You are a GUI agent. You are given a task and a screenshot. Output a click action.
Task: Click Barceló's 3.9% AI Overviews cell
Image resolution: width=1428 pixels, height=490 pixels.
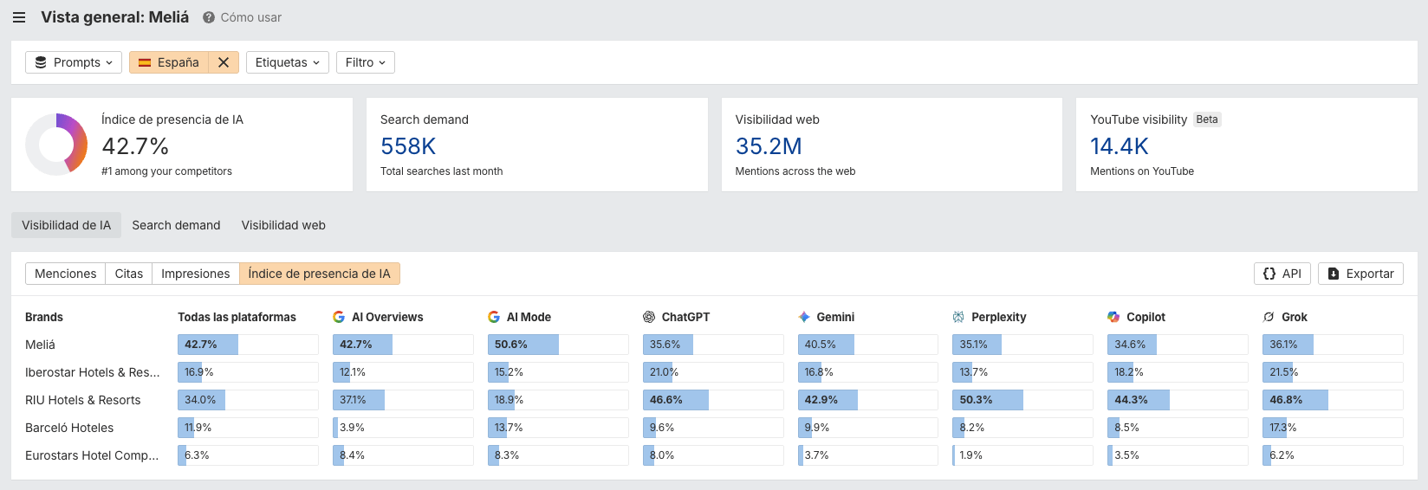click(403, 428)
